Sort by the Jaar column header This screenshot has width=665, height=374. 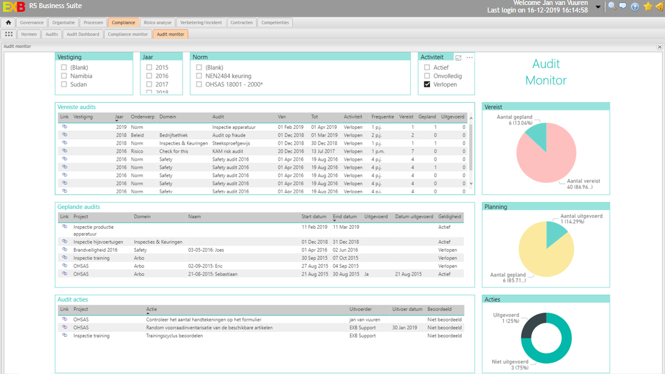click(119, 117)
